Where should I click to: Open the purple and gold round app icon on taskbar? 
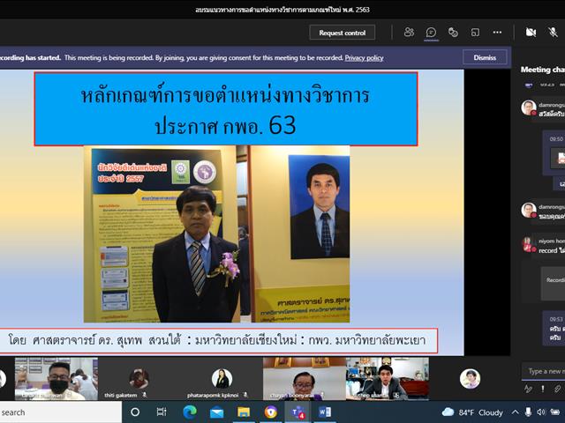[271, 412]
